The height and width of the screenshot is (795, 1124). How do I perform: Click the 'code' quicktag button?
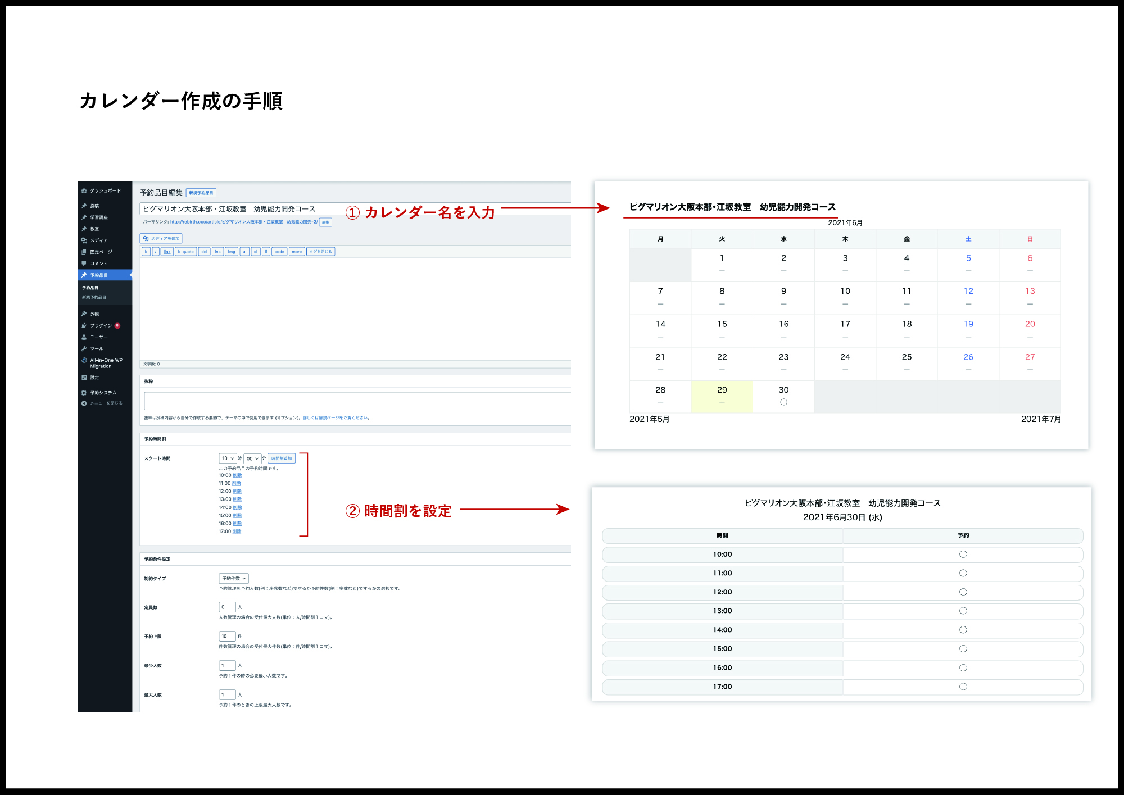279,252
